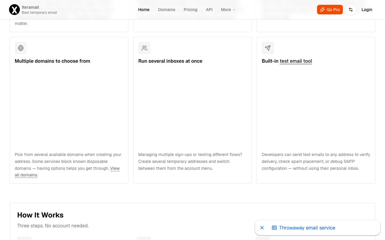Click the Xeramail X logo icon
Viewport: 385px width, 240px height.
tap(14, 10)
